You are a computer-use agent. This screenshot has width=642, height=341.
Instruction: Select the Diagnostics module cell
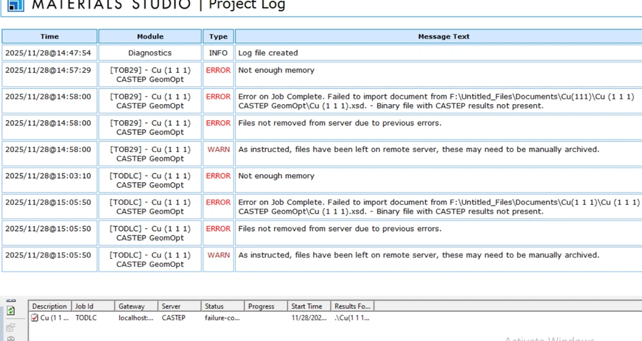150,53
